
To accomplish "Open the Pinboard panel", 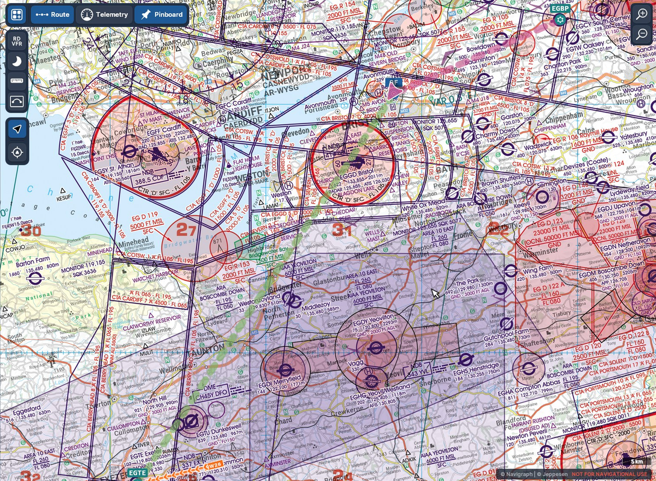I will (x=161, y=14).
